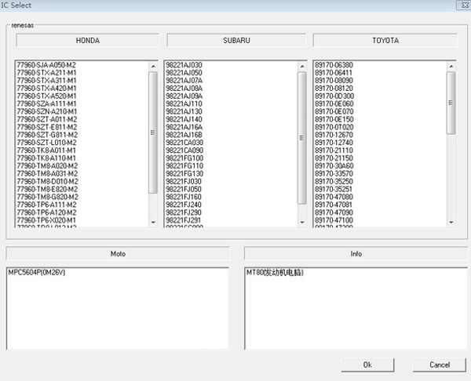This screenshot has width=471, height=381.
Task: Select Toyota entry 89170-08090
Action: tap(334, 81)
